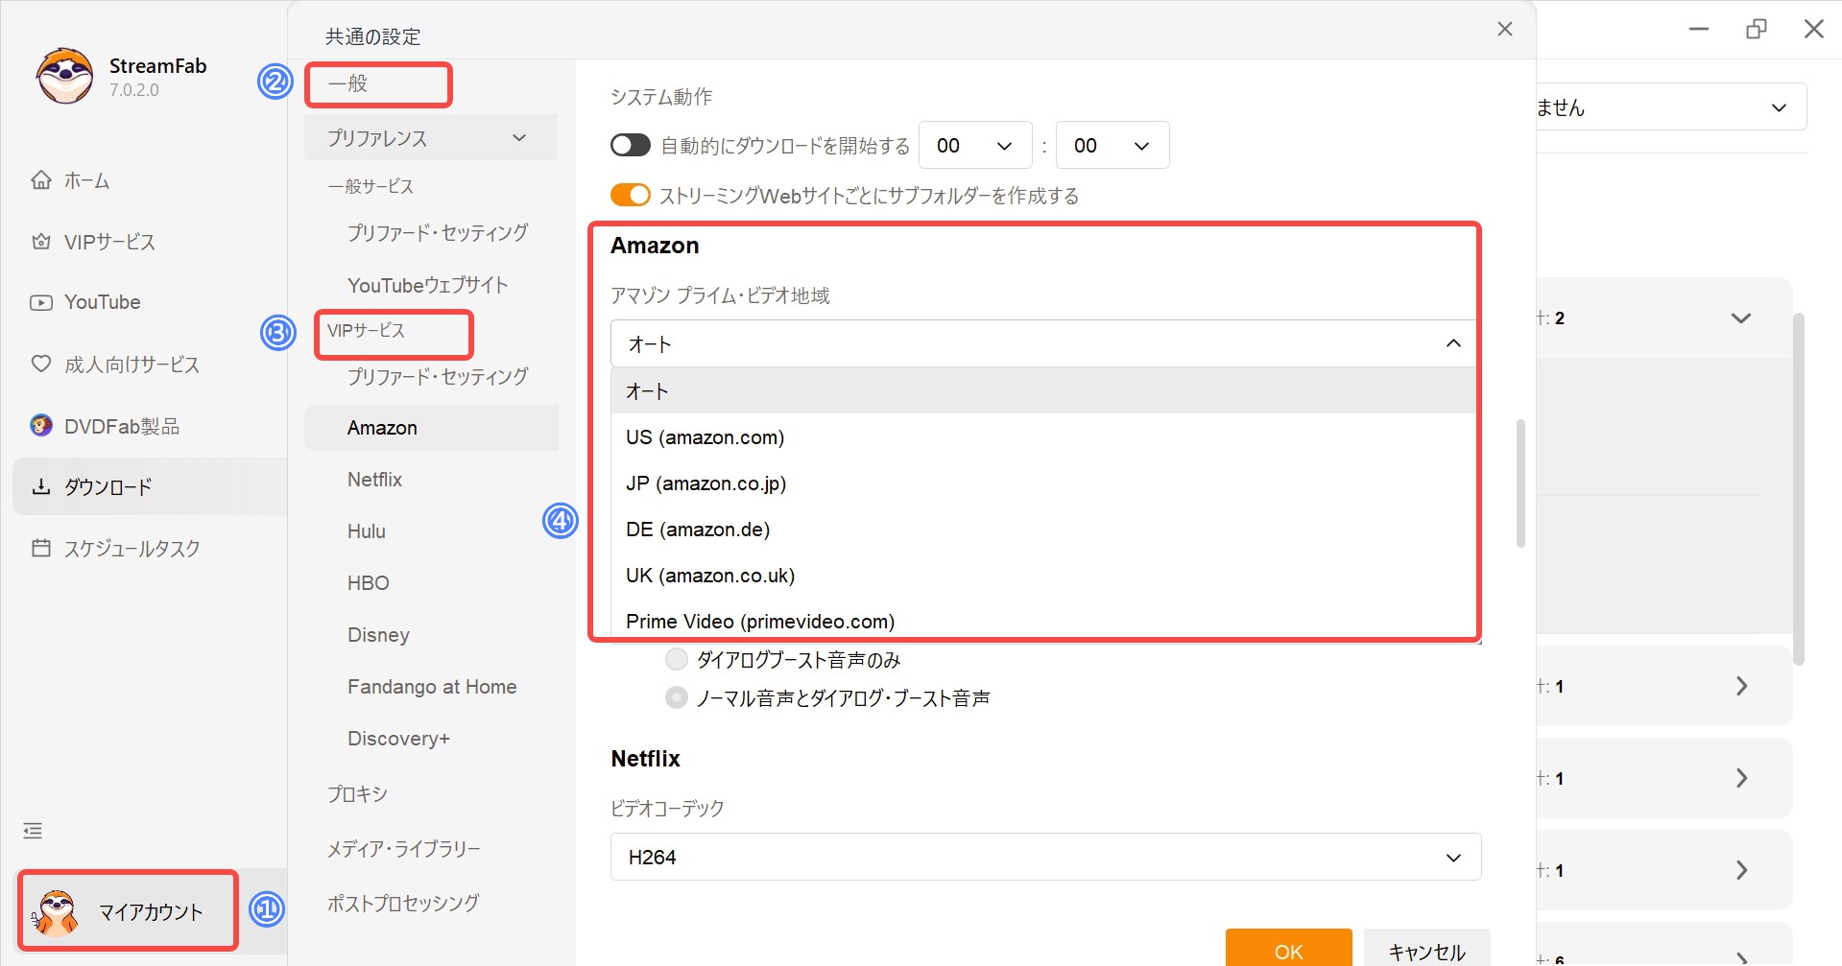Click the DVDFab製品 logo icon
1842x966 pixels.
pos(41,425)
